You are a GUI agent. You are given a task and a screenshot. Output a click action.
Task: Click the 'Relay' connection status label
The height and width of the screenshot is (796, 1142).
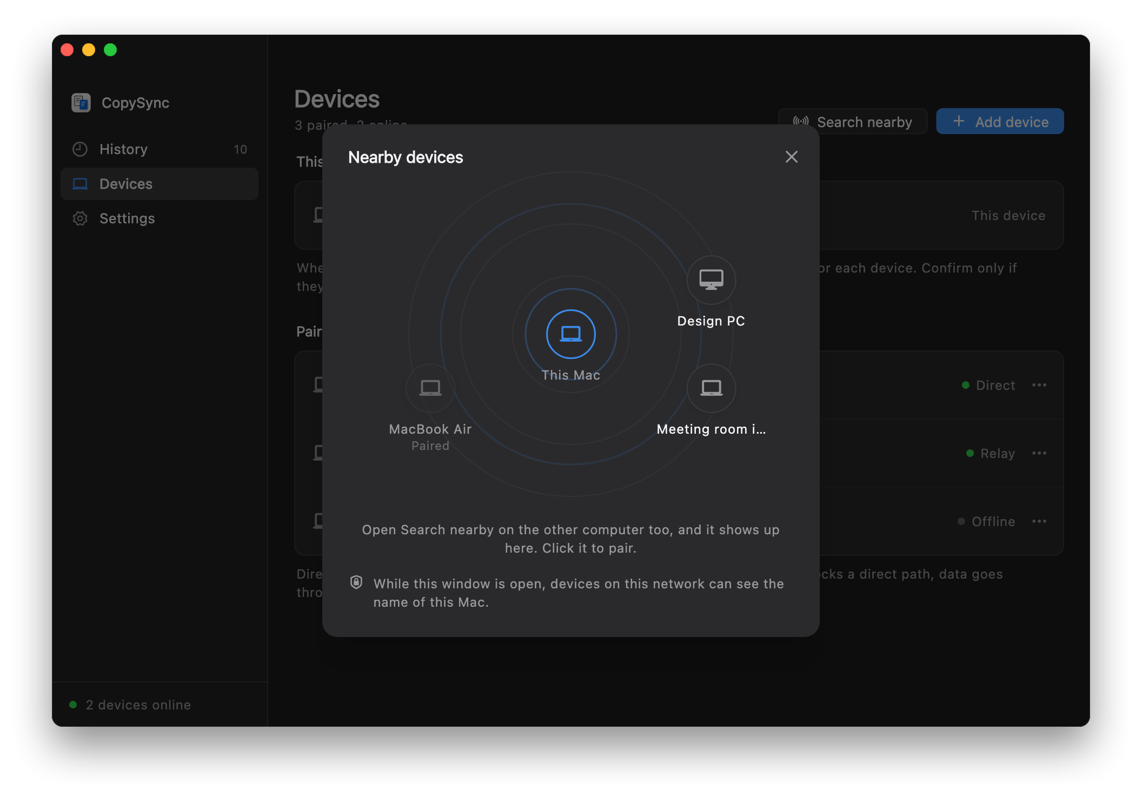click(998, 453)
